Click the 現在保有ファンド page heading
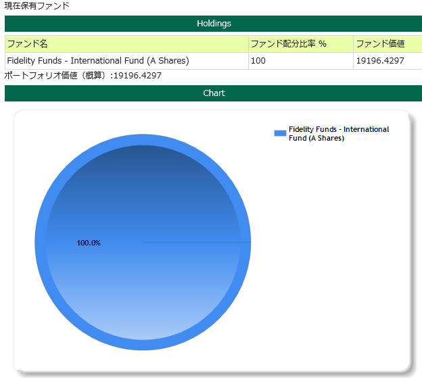The width and height of the screenshot is (422, 378). [x=37, y=5]
